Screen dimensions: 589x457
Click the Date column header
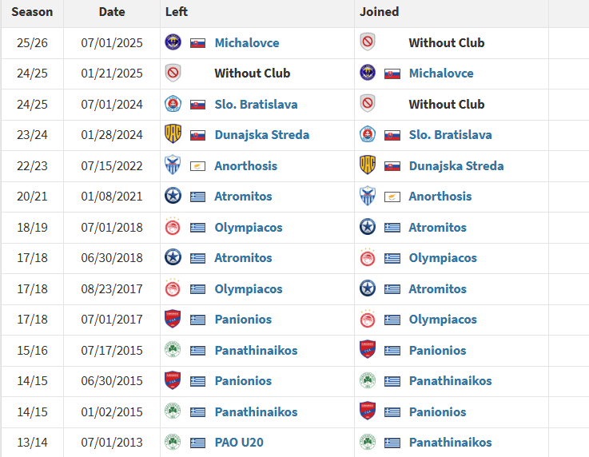pos(112,12)
